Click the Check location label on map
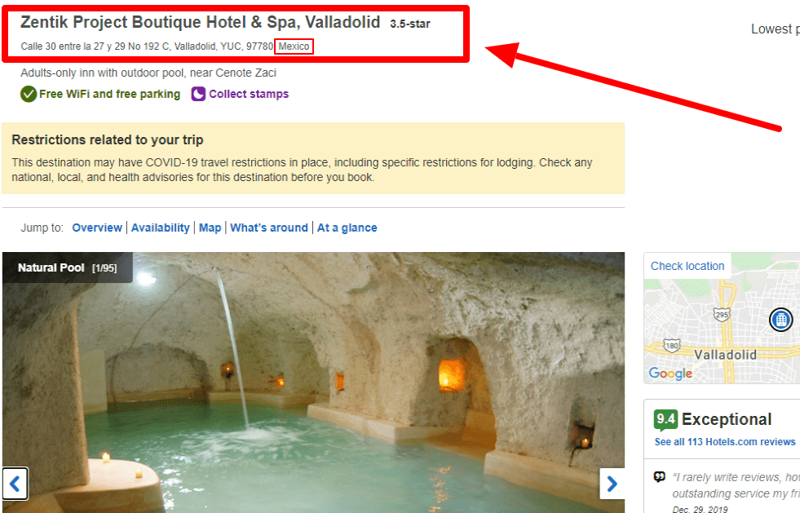The height and width of the screenshot is (513, 800). coord(687,266)
